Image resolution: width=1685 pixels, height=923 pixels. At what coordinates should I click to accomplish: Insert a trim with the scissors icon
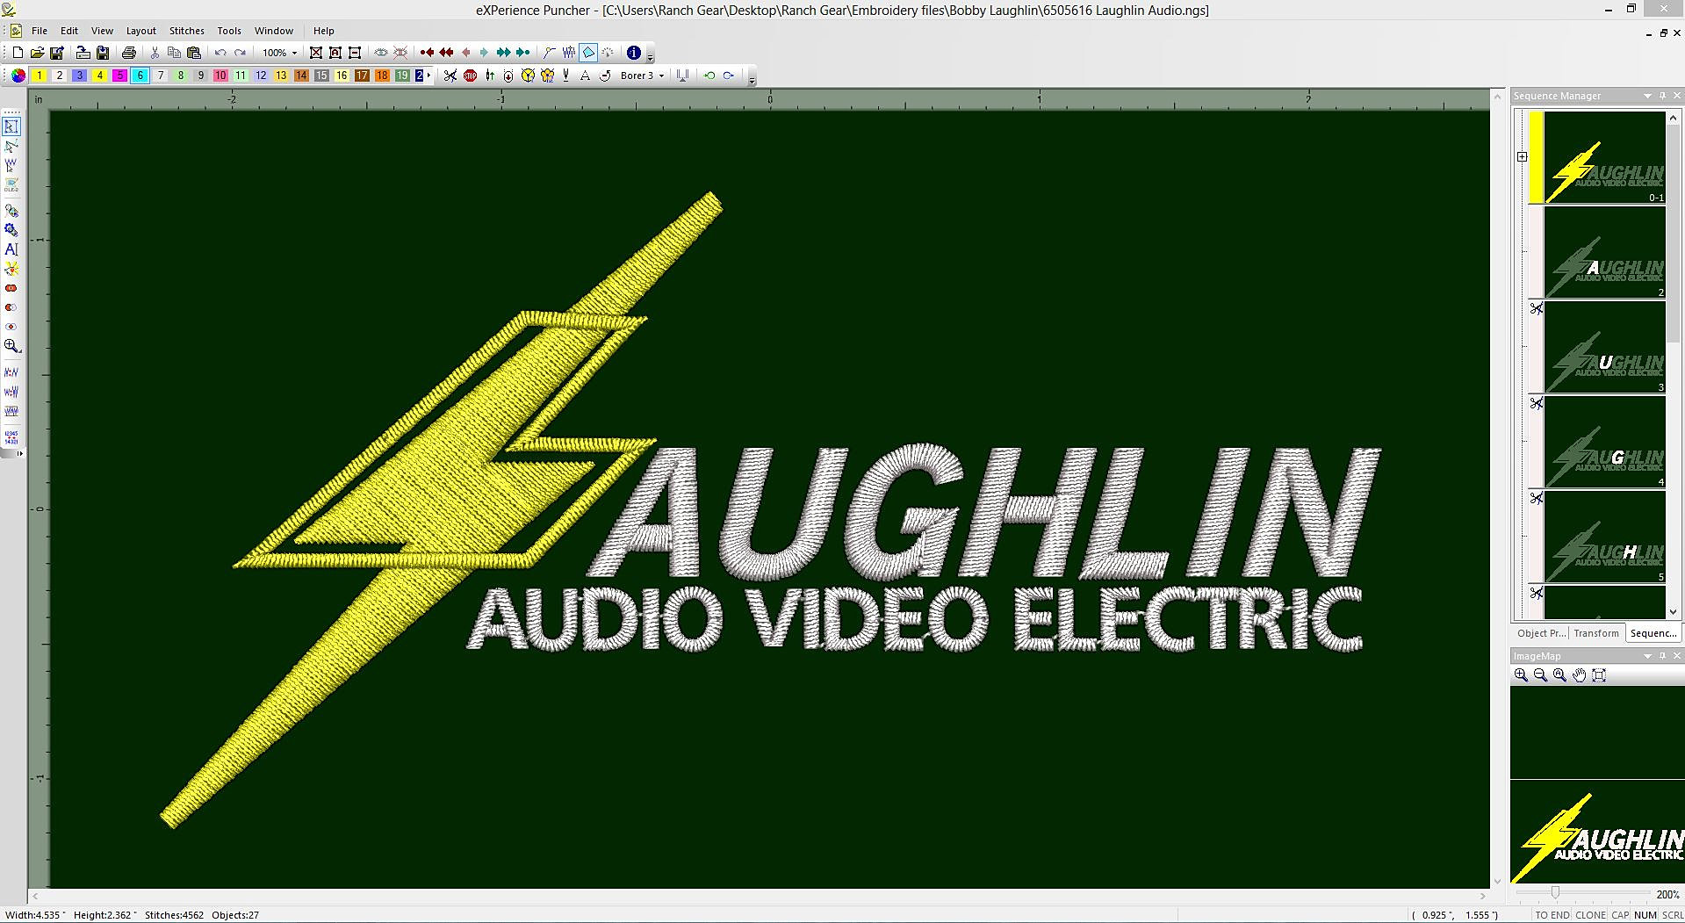450,76
